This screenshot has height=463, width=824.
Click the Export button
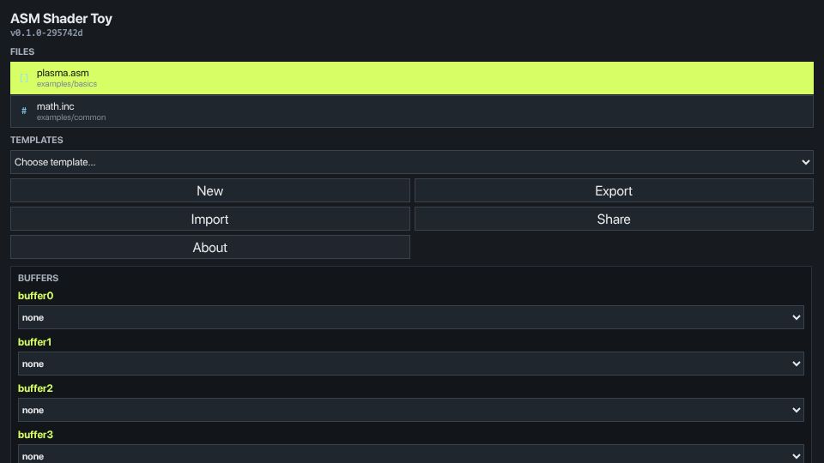[614, 190]
